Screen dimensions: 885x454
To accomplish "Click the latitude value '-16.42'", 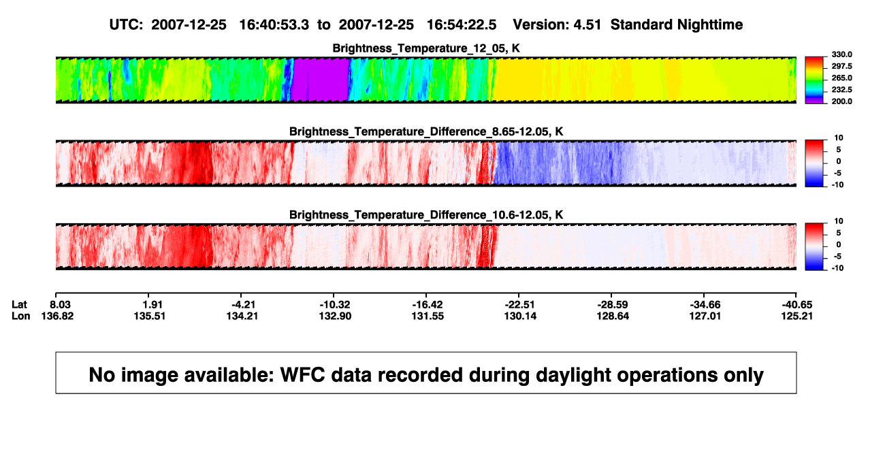I will coord(426,304).
